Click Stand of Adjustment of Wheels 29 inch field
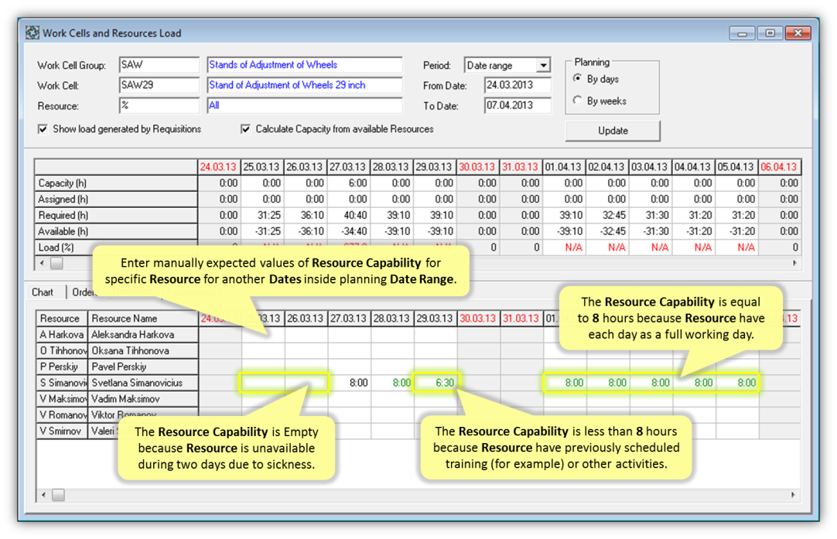837x539 pixels. point(305,85)
